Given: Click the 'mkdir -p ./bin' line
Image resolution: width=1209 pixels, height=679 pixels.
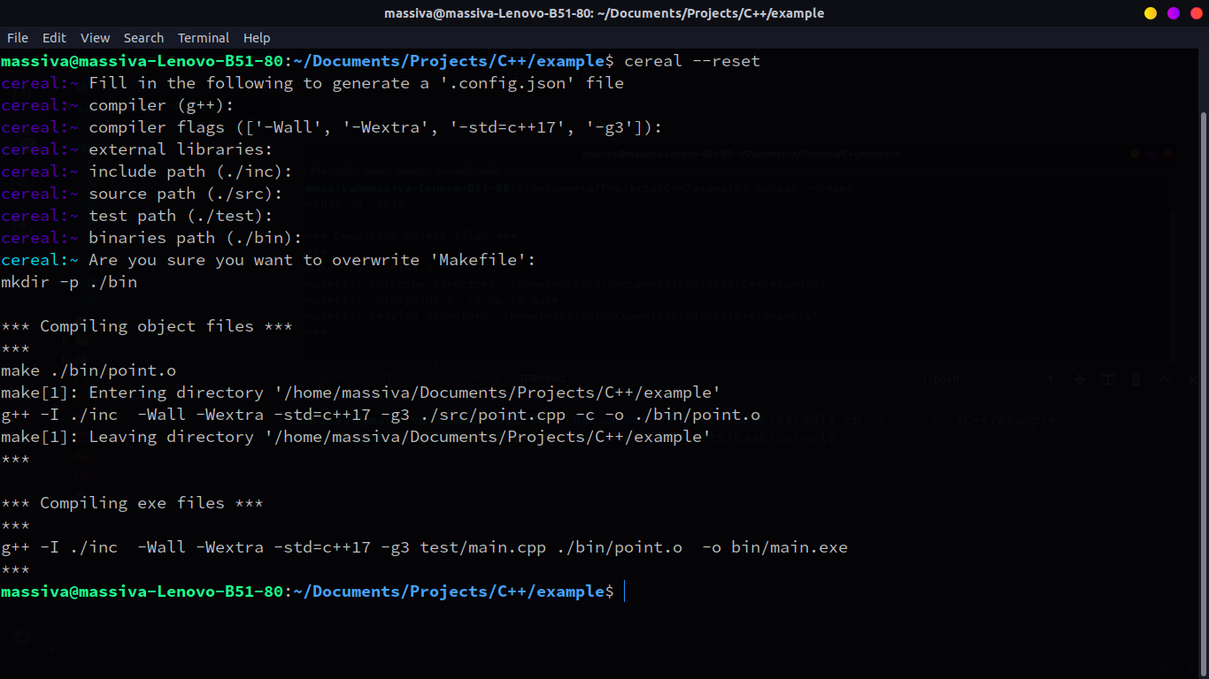Looking at the screenshot, I should [69, 282].
